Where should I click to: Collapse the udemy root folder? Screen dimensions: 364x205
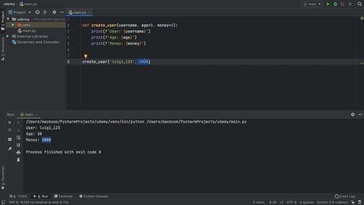[x=9, y=19]
